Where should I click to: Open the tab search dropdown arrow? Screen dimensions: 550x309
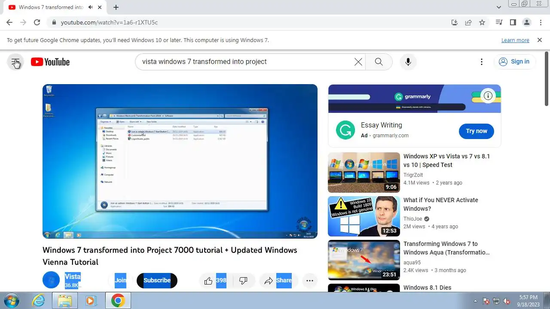point(499,7)
